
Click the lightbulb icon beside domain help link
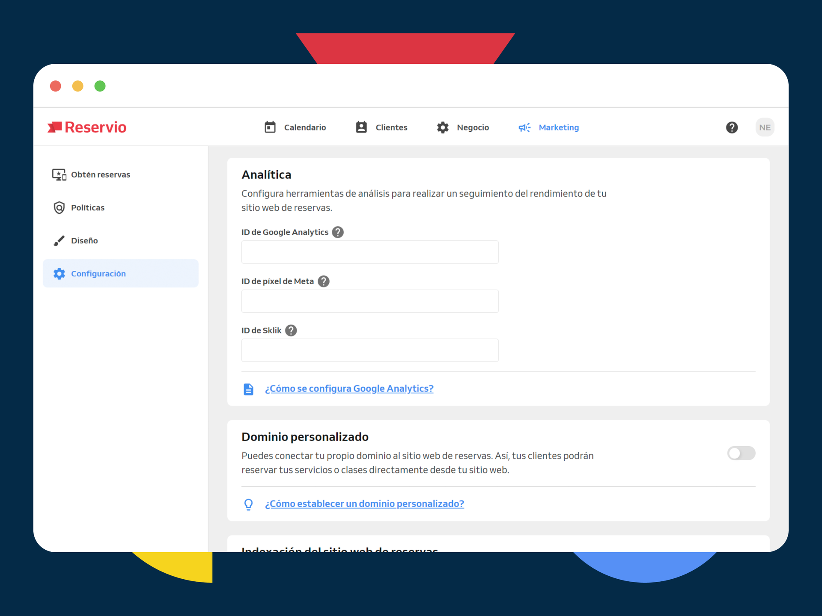pos(248,504)
